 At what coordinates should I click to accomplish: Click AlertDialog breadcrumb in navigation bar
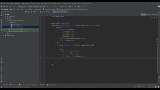[x=4, y=9]
